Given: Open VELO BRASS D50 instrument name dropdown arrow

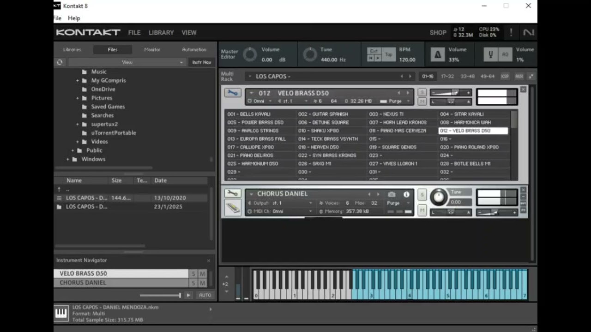Looking at the screenshot, I should point(252,93).
